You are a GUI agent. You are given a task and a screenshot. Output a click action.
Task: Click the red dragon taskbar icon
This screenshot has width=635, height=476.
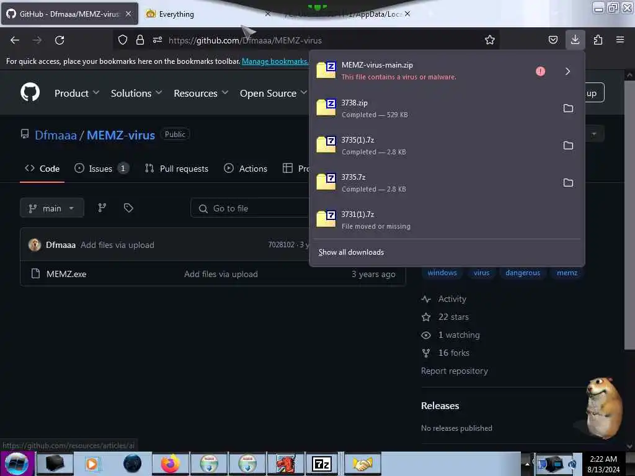285,464
